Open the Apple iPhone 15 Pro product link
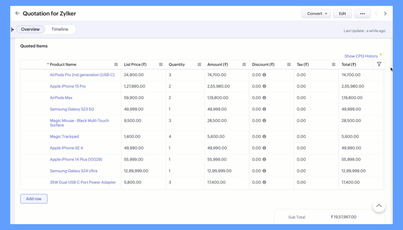 tap(68, 86)
